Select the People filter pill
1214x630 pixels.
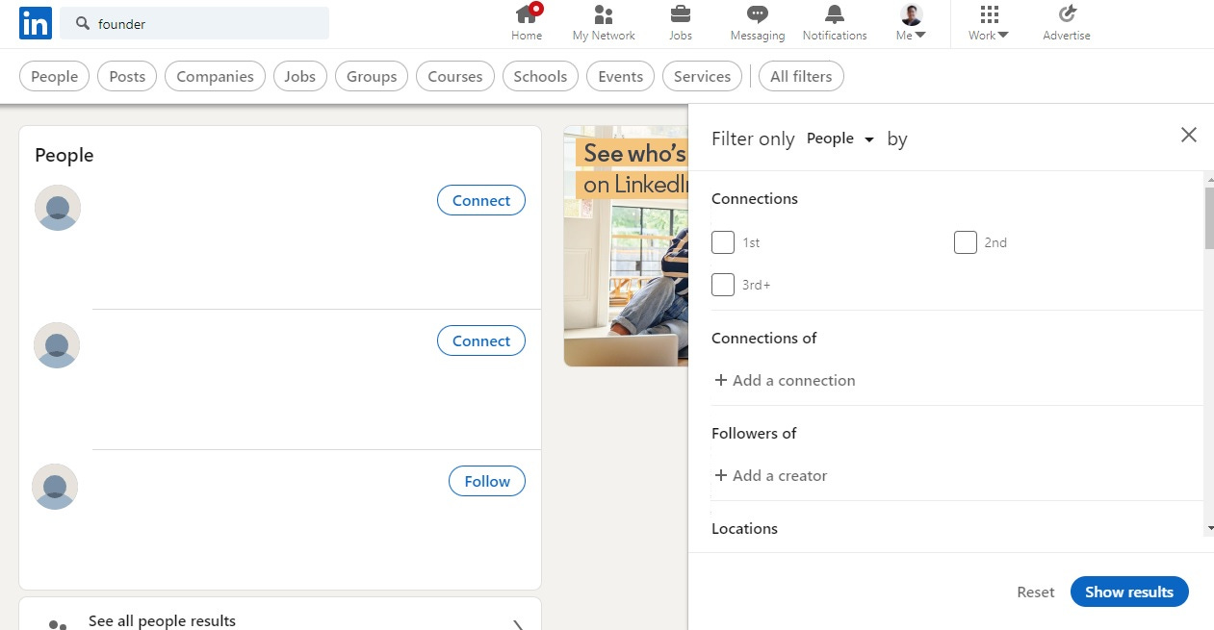[x=55, y=77]
